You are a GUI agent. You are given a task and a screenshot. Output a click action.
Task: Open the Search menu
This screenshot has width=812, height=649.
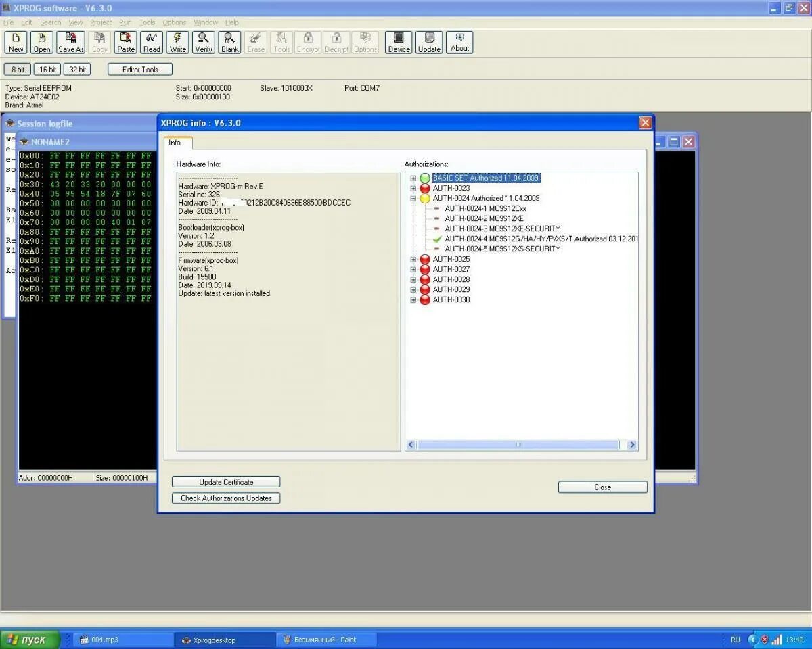(51, 22)
